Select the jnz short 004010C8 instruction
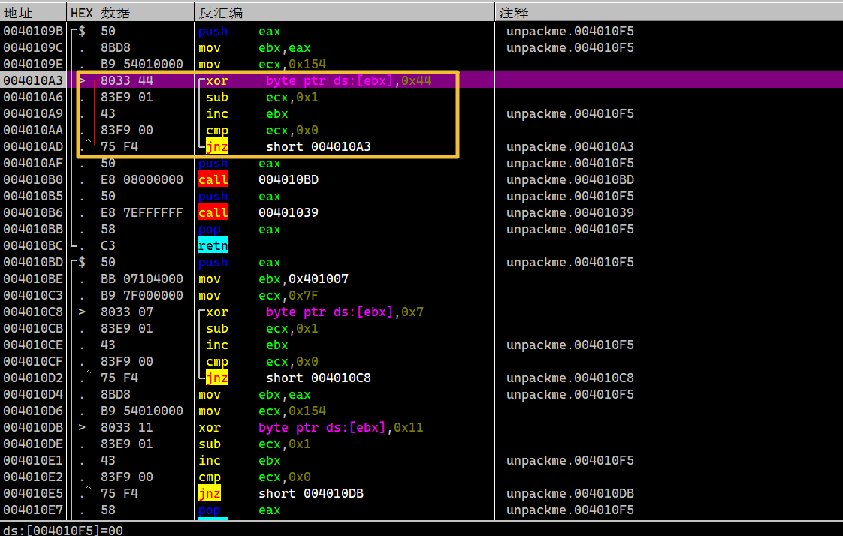 click(284, 378)
